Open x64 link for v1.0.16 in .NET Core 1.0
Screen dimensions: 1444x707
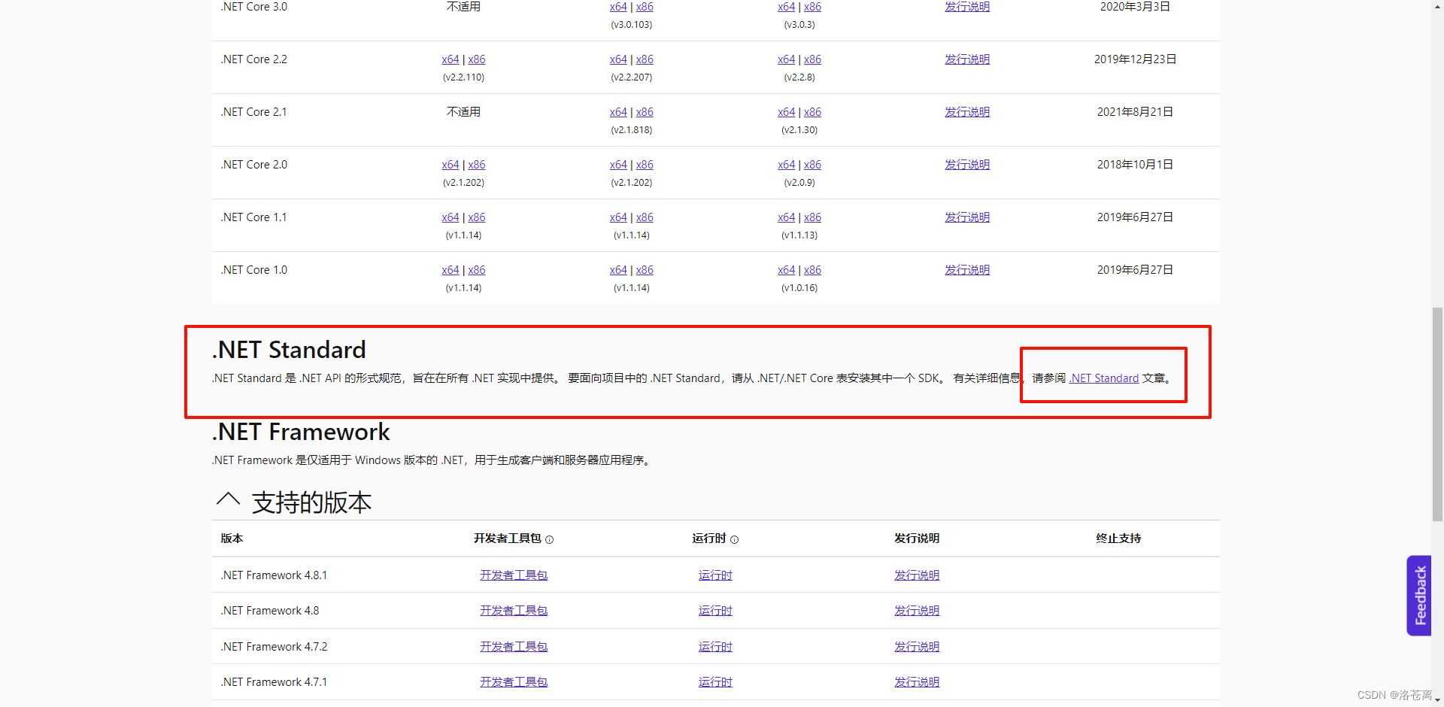[786, 270]
